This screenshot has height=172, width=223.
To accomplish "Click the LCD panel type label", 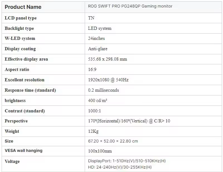I will [x=21, y=18].
